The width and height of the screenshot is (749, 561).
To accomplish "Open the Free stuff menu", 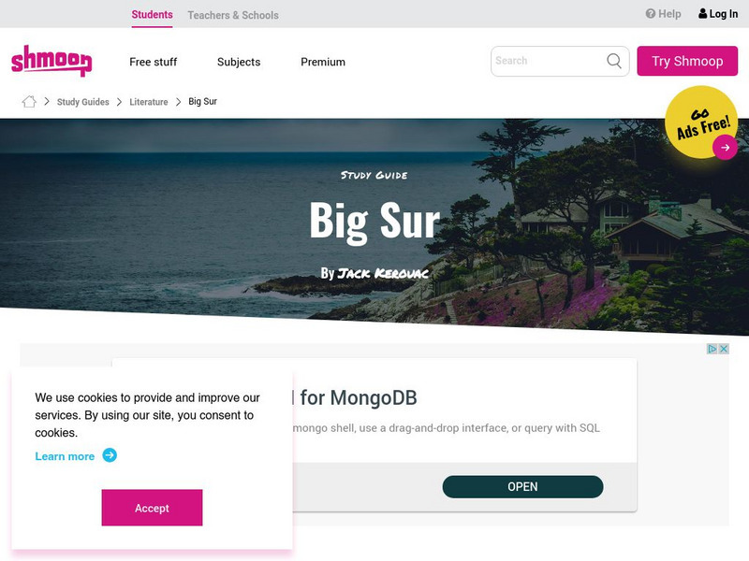I will 153,62.
